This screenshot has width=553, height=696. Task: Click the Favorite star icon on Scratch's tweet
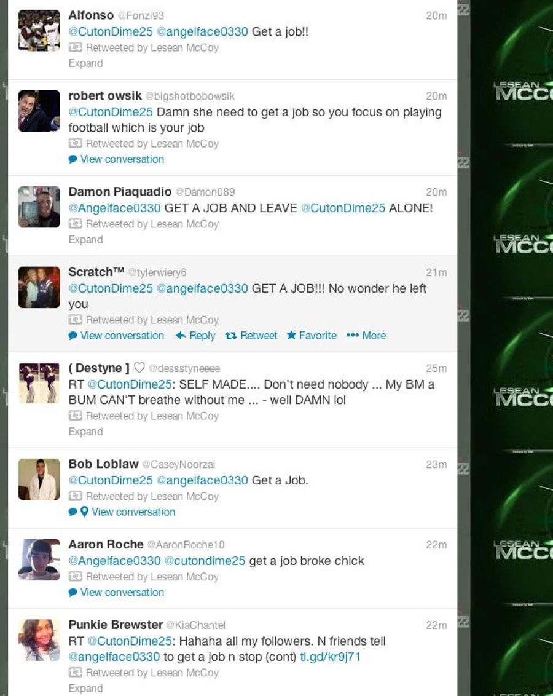click(x=291, y=335)
